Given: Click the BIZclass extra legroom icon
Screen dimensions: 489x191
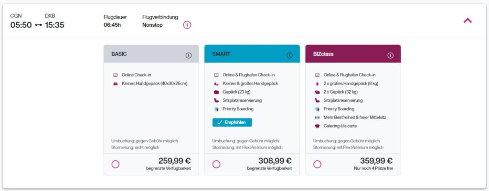Looking at the screenshot, I should [318, 117].
